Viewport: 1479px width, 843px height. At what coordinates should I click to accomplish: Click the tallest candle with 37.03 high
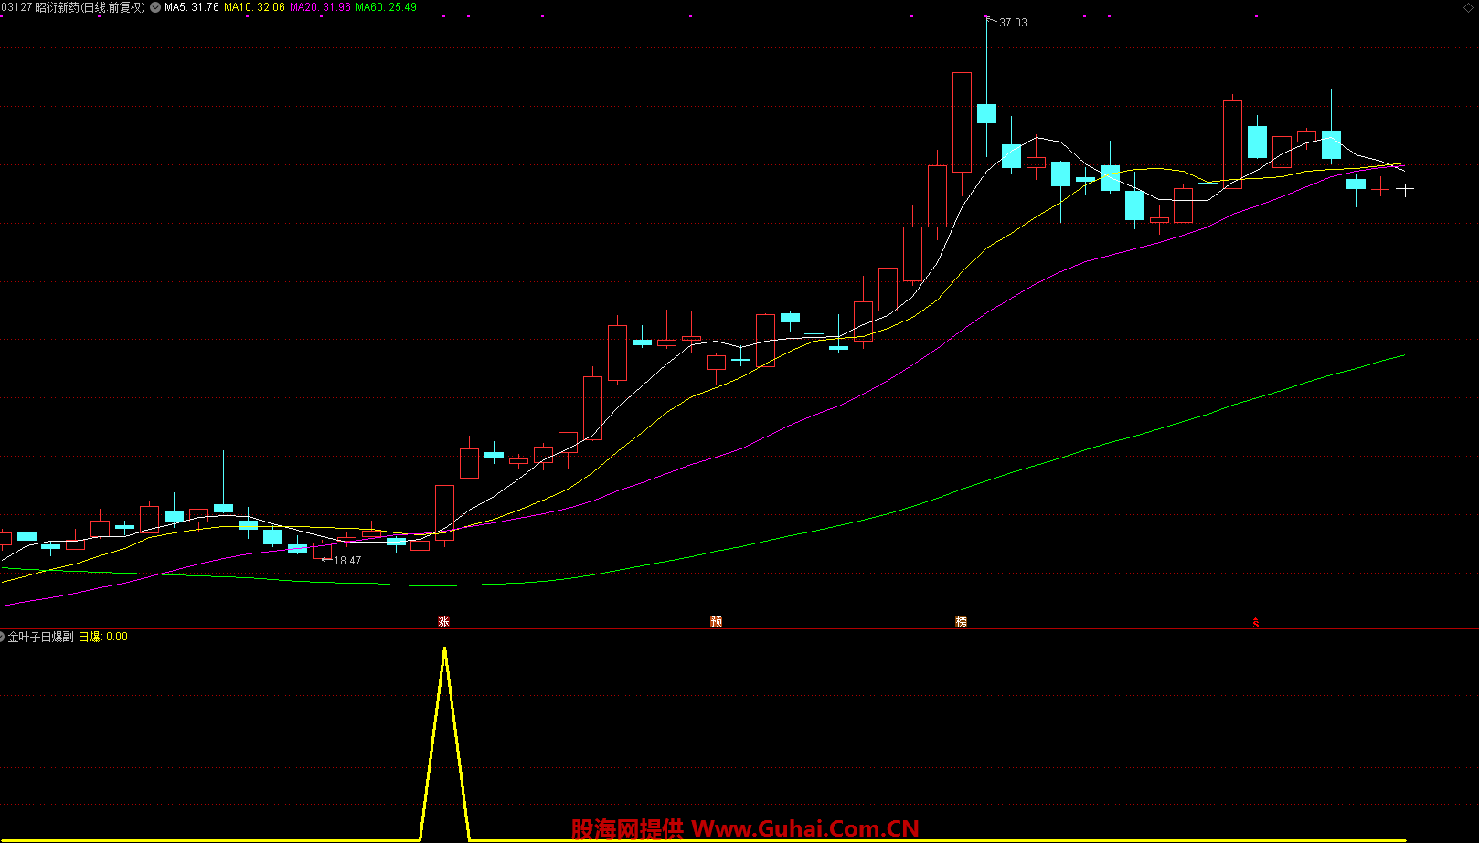point(986,113)
